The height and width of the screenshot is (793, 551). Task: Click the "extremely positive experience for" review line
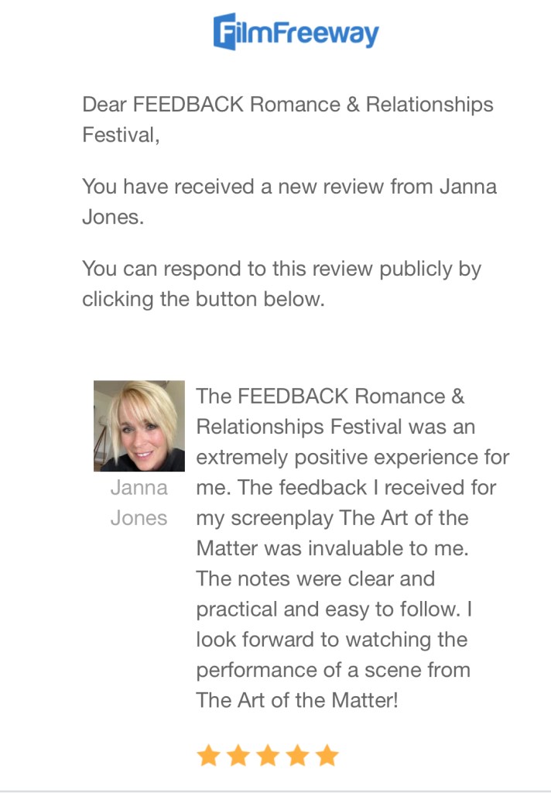coord(353,457)
